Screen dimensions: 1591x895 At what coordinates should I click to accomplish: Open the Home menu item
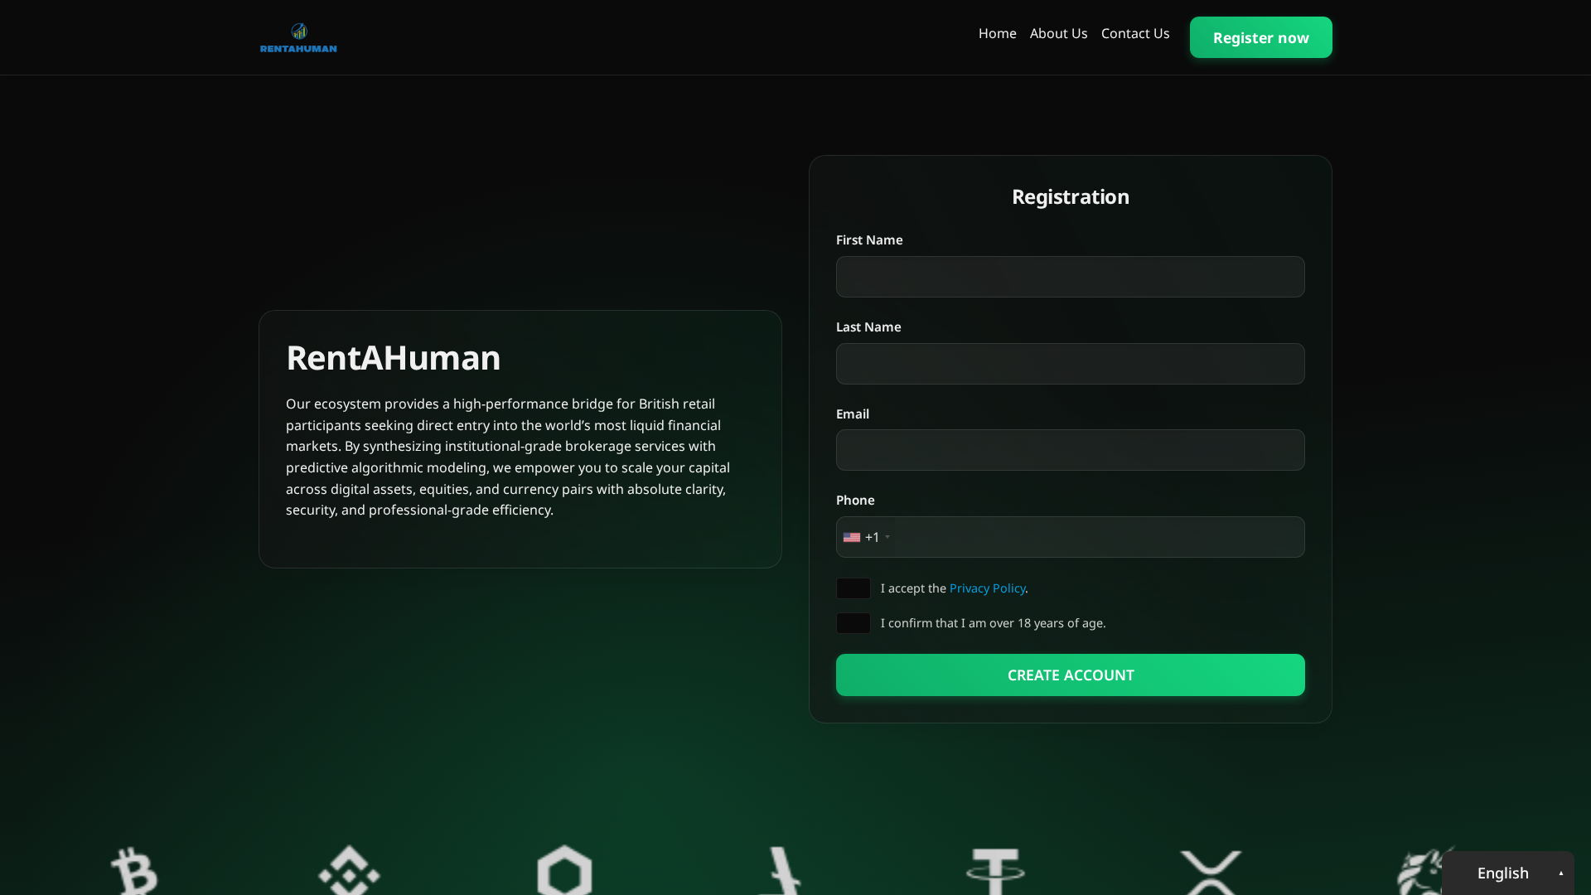(997, 33)
